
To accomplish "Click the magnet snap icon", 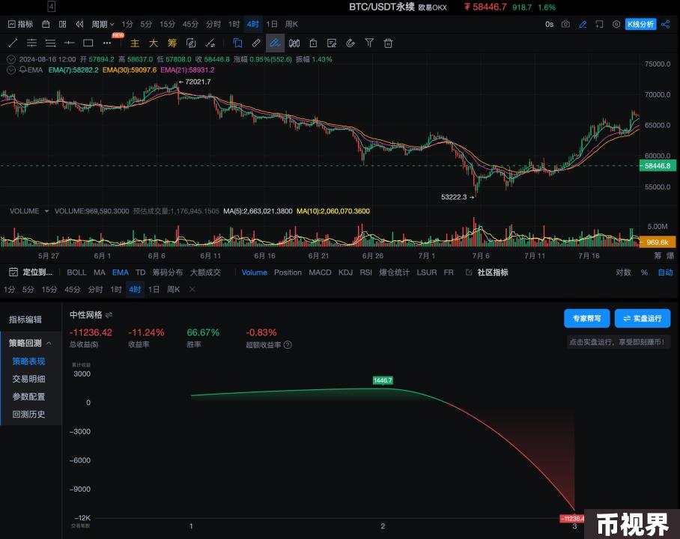I will [x=350, y=43].
